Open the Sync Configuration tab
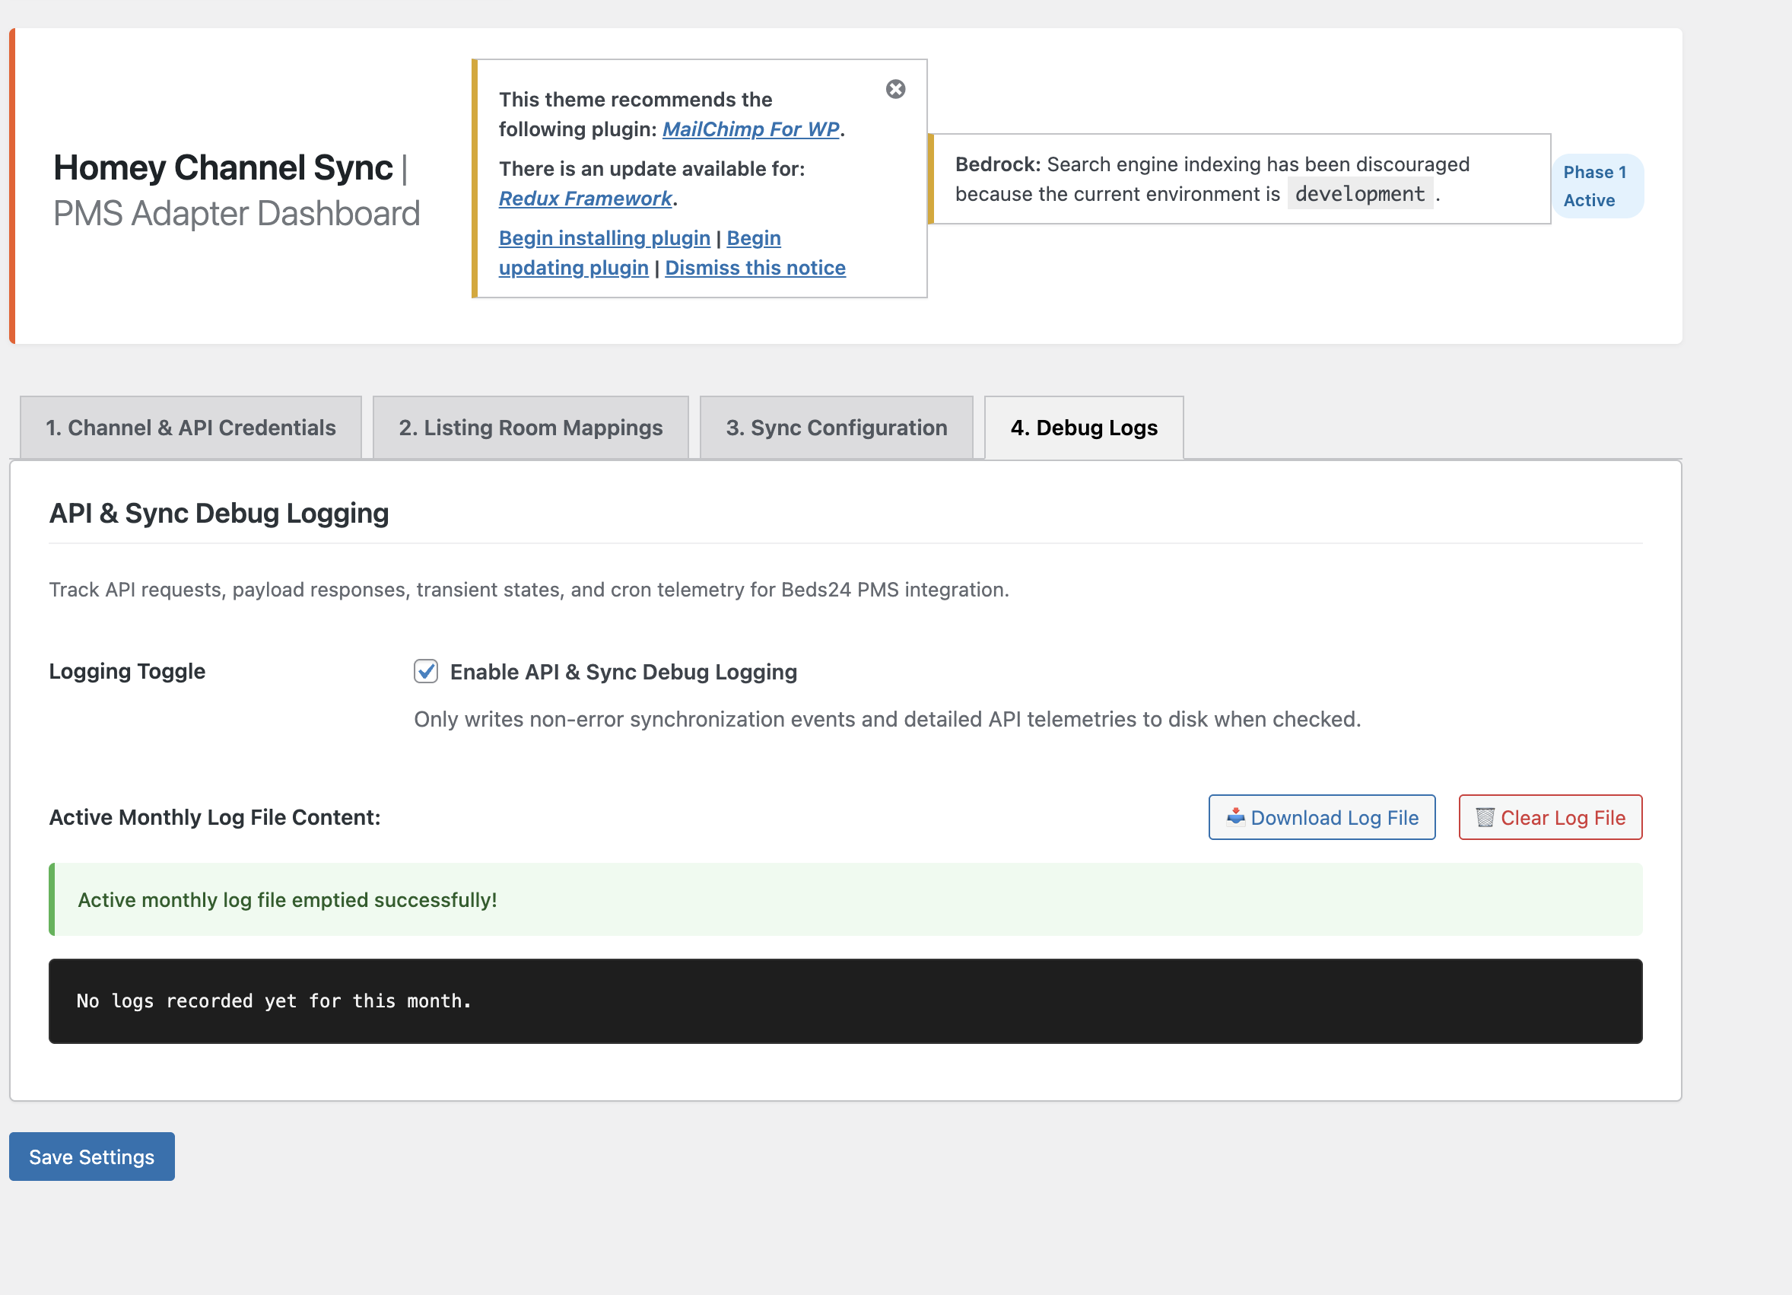Screen dimensions: 1792x1295 click(x=837, y=428)
